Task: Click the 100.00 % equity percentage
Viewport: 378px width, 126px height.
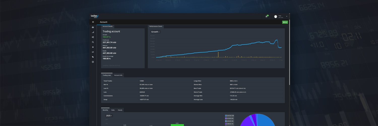Action: pos(107,58)
